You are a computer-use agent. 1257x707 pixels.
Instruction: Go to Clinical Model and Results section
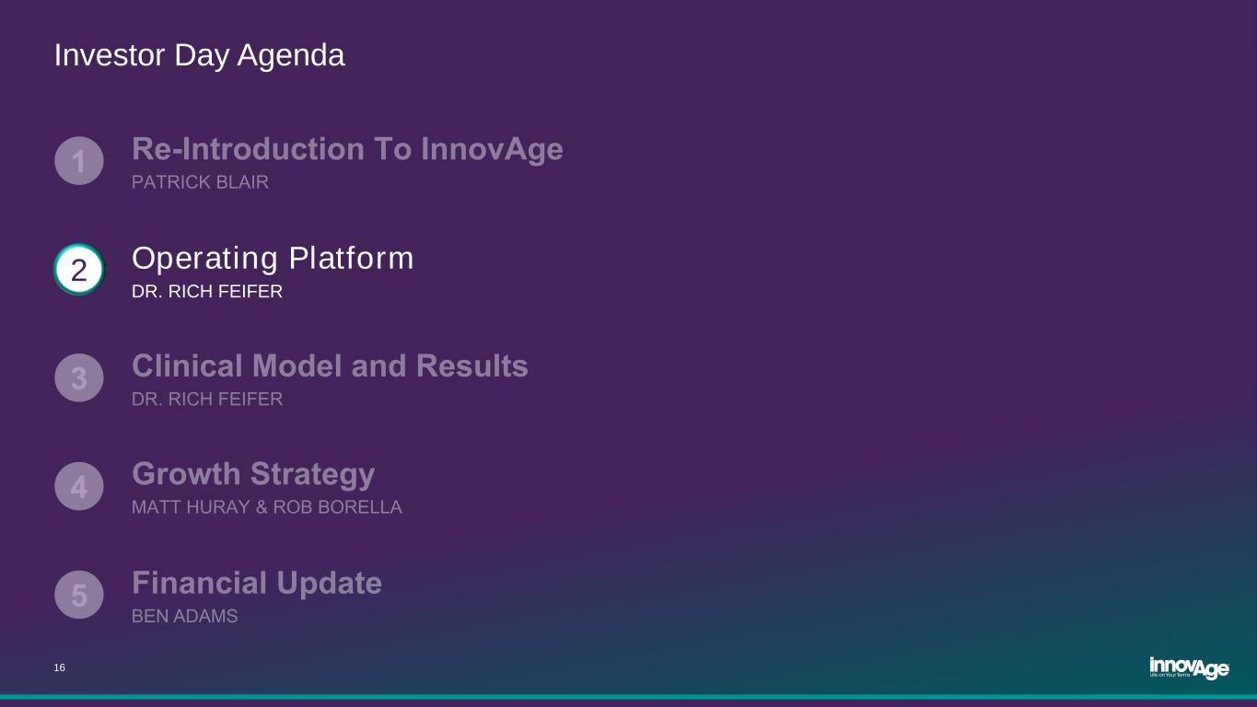click(x=330, y=366)
